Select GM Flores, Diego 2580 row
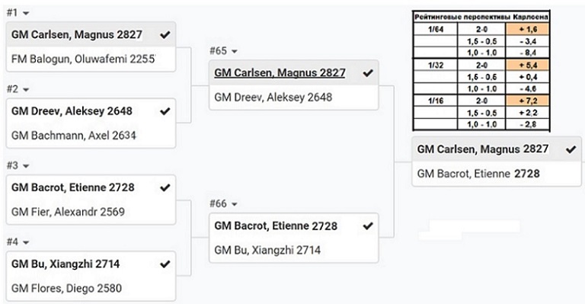The image size is (585, 304). (91, 288)
